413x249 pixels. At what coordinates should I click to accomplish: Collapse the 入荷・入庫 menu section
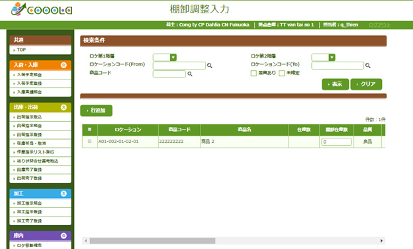[x=64, y=65]
